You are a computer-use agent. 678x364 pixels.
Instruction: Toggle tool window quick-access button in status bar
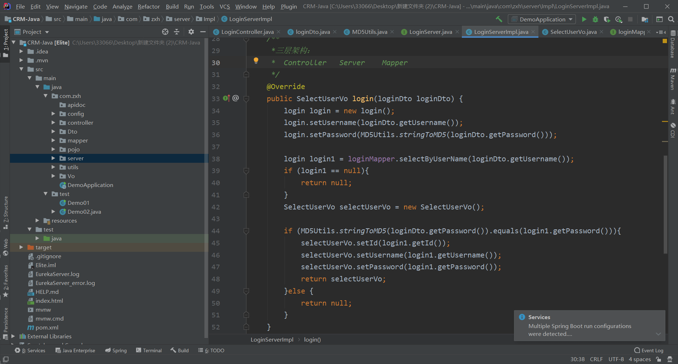[6, 359]
